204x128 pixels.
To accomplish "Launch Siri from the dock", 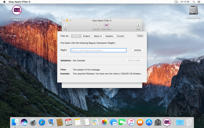I will point(24,122).
